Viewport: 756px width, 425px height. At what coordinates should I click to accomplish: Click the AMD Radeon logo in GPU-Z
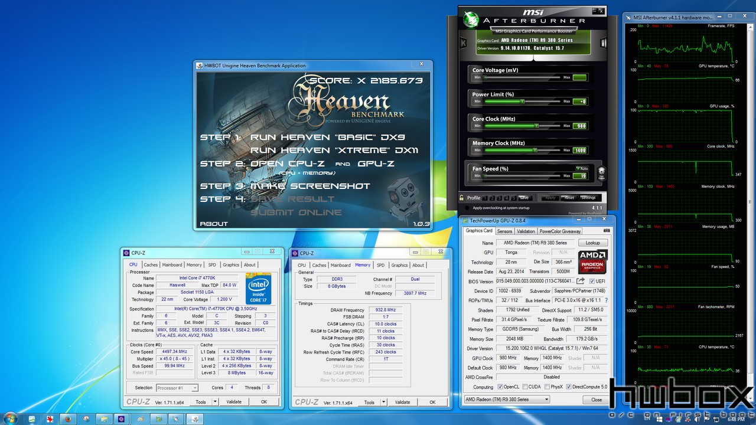(x=592, y=260)
